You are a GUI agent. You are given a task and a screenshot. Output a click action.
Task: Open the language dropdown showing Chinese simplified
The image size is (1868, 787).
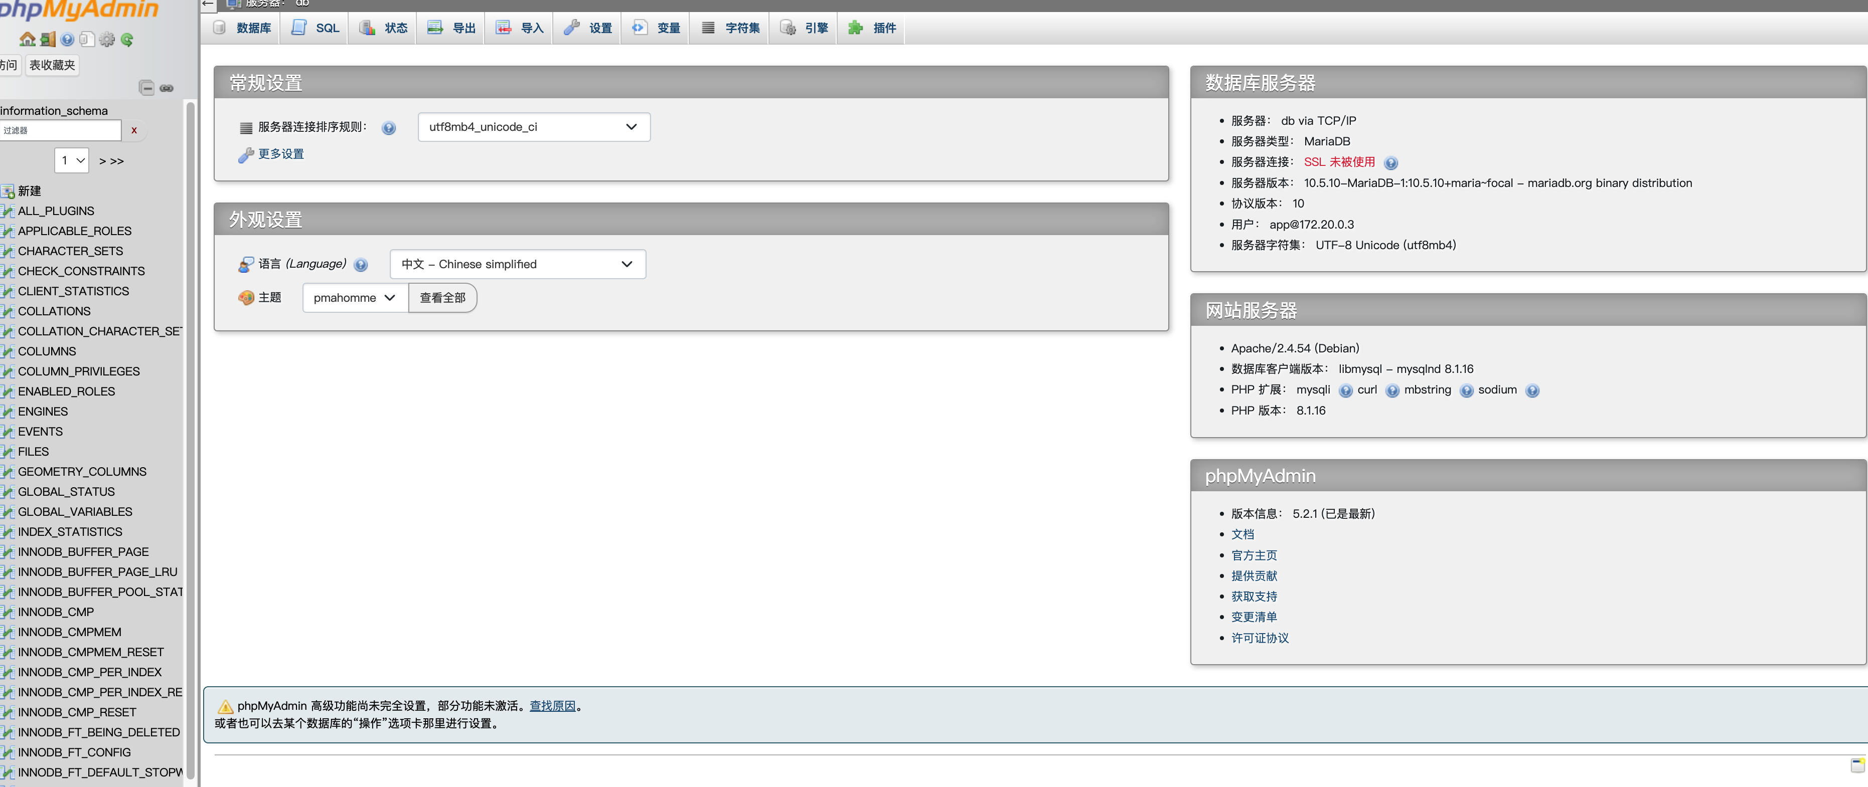tap(518, 264)
